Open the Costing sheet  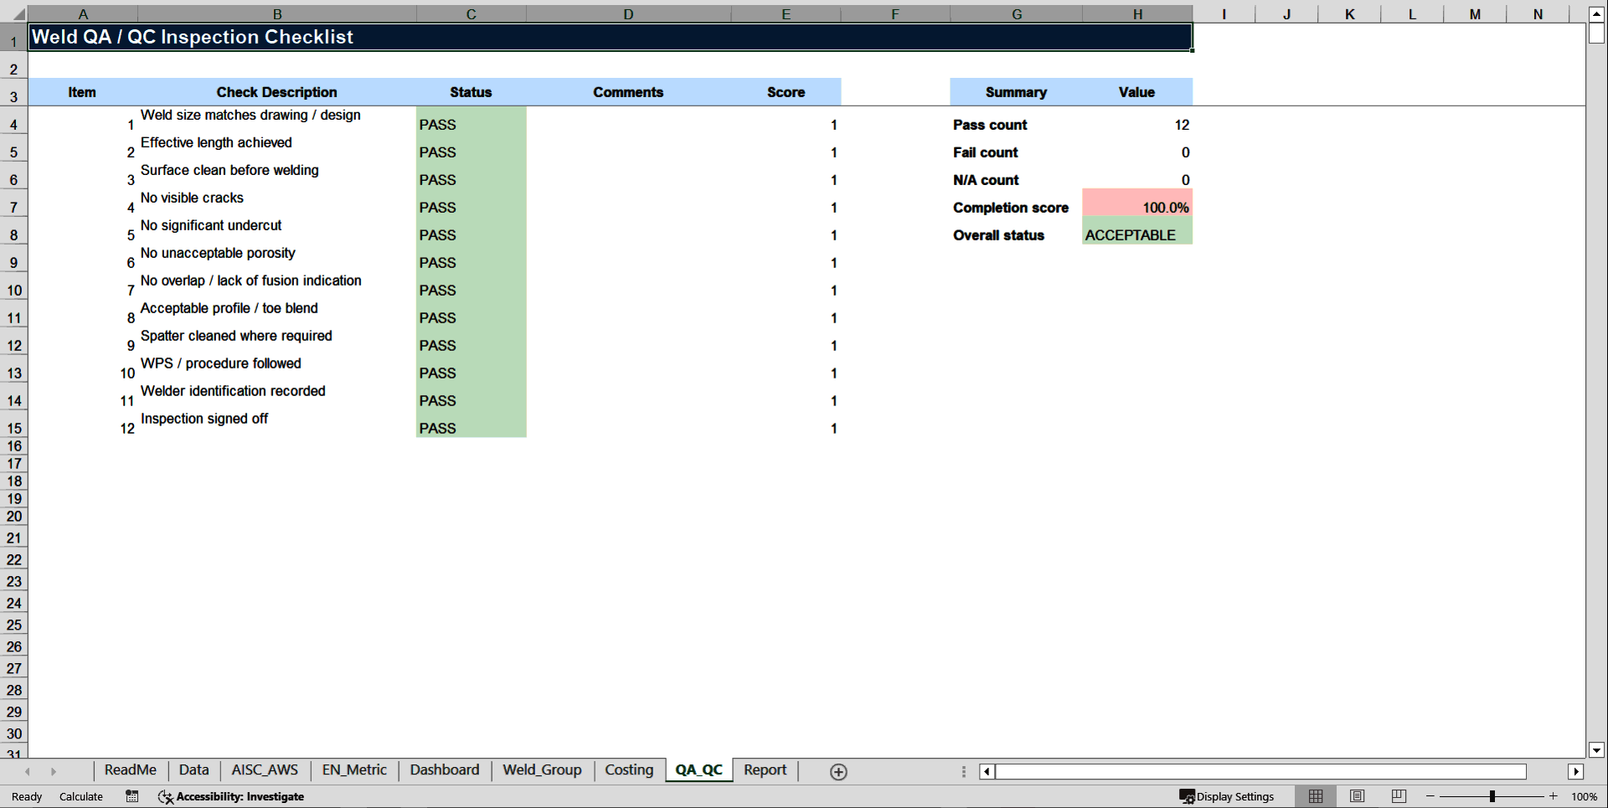[x=629, y=769]
